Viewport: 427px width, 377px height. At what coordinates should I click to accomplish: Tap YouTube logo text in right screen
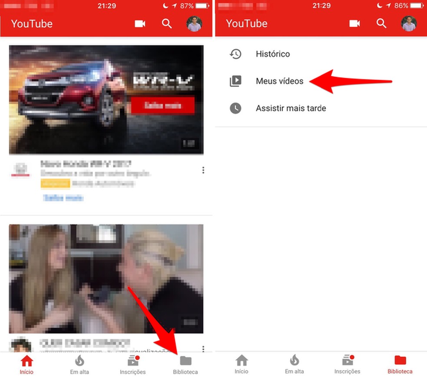(x=247, y=24)
